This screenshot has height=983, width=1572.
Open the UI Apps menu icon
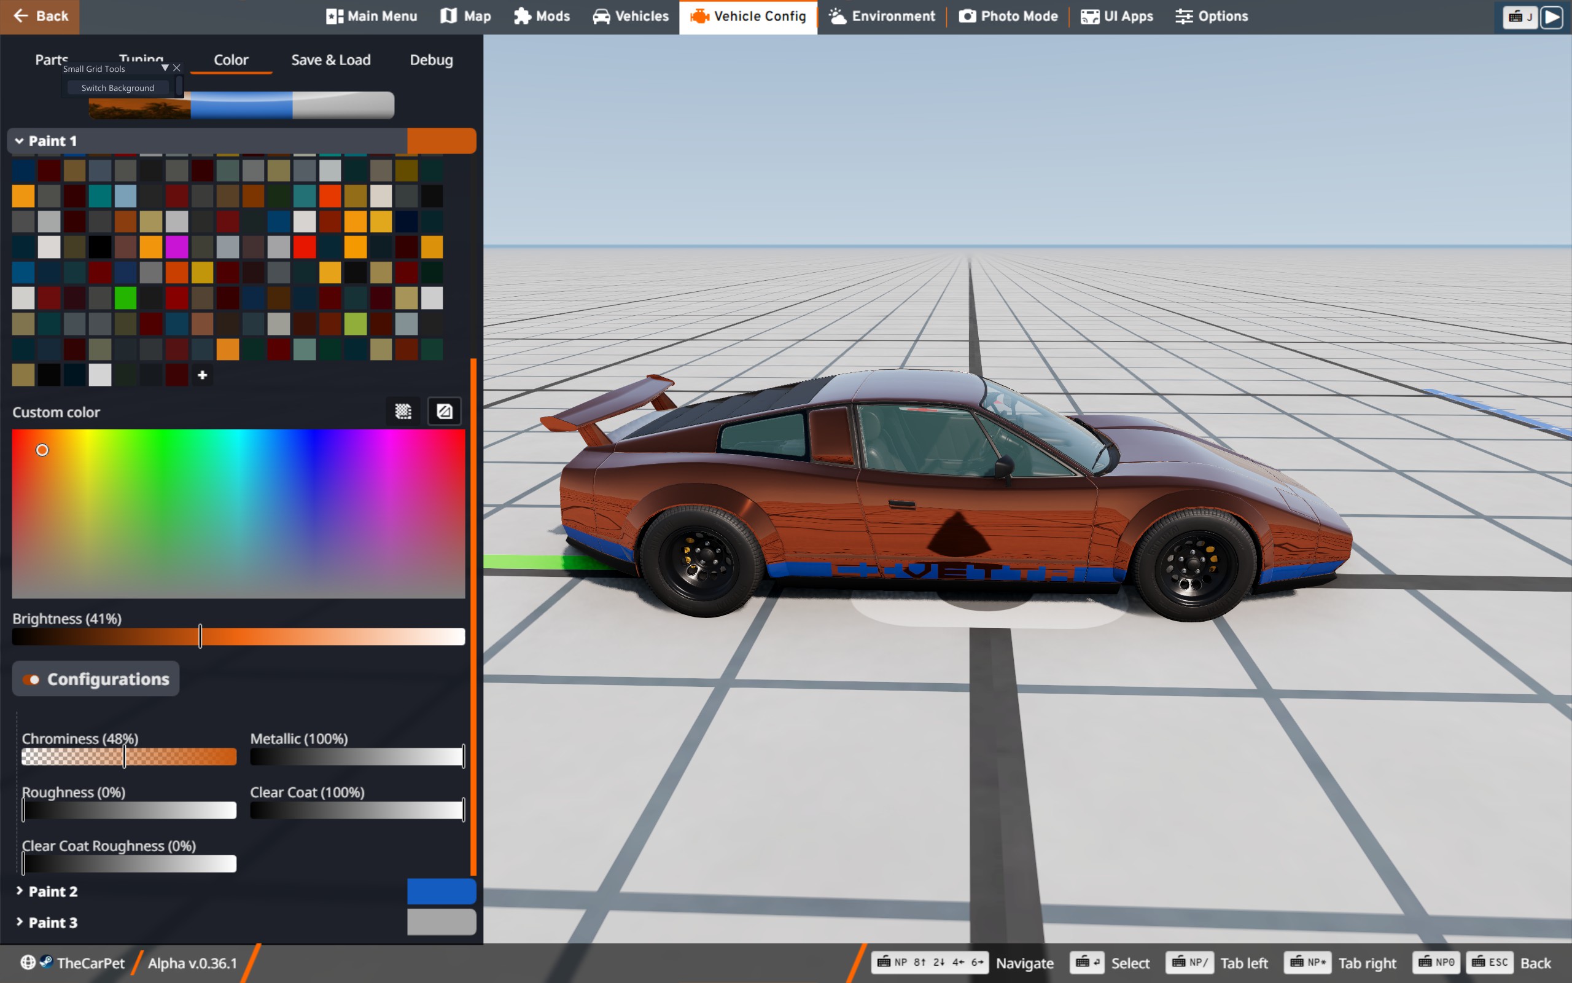pyautogui.click(x=1089, y=16)
